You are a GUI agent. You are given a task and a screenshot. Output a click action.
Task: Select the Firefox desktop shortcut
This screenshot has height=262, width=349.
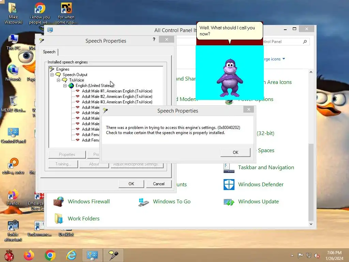13,197
